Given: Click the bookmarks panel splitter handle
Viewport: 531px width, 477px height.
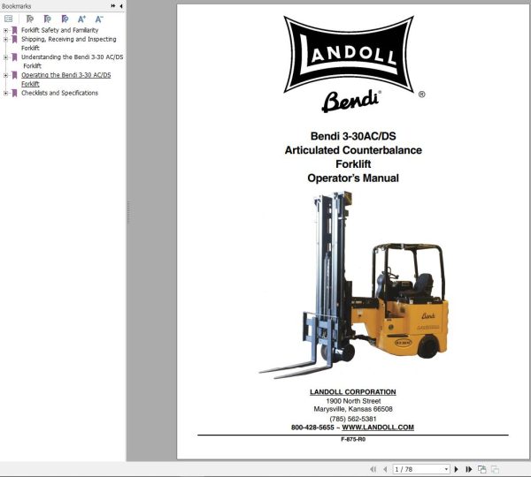Looking at the screenshot, I should point(128,212).
